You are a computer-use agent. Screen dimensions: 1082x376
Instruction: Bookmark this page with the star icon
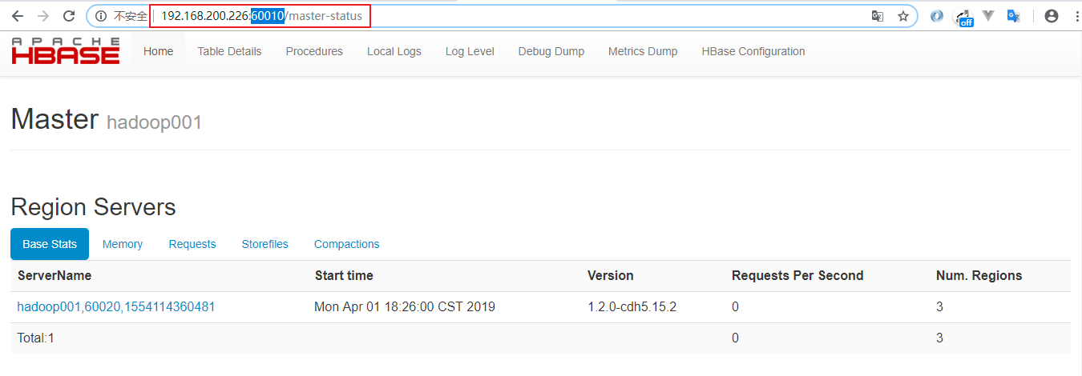(x=903, y=16)
